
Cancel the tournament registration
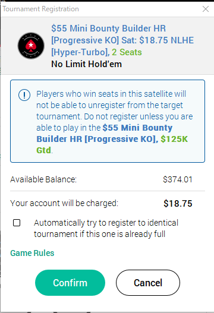point(148,283)
